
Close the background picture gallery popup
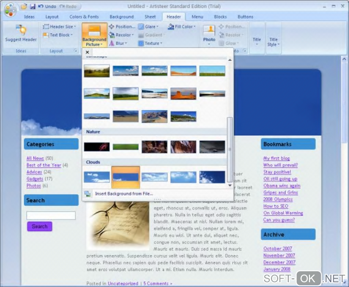click(87, 52)
